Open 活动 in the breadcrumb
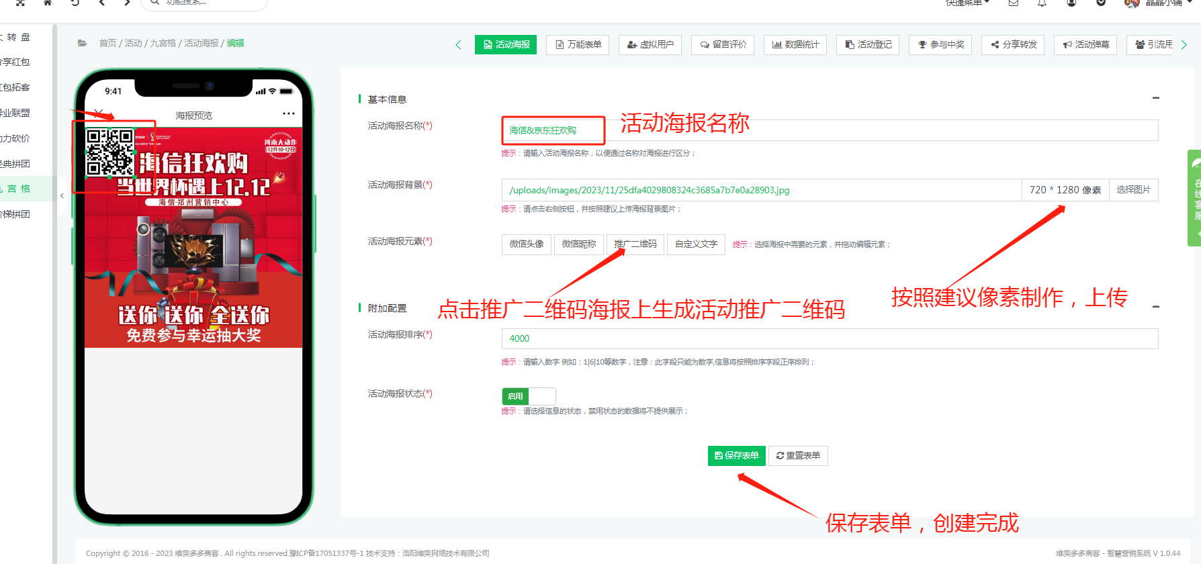Screen dimensions: 1201x564 pos(133,43)
